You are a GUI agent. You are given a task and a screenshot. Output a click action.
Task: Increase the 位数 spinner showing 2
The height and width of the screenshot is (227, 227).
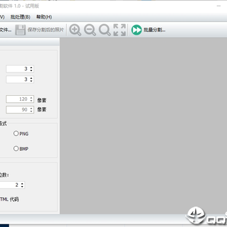click(22, 183)
